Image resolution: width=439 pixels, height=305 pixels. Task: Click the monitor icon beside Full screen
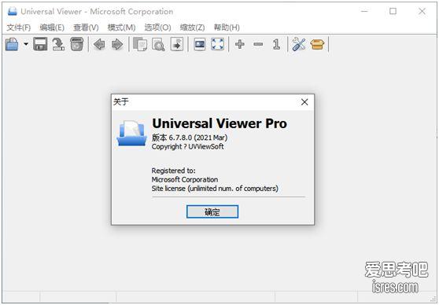[x=200, y=44]
